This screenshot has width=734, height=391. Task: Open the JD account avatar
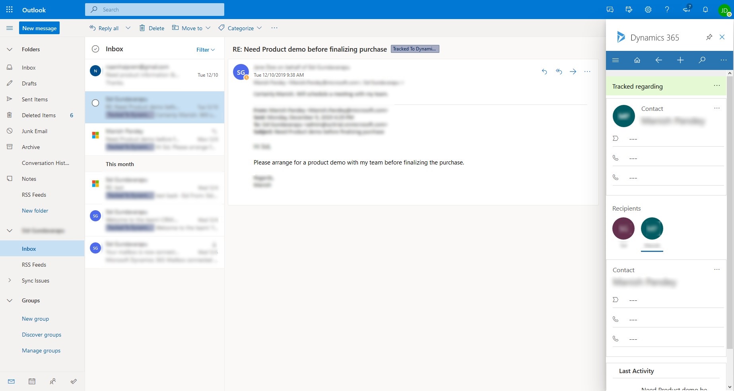[x=724, y=10]
